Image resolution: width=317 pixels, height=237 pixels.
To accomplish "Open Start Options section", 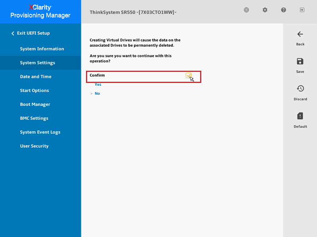I will pos(34,90).
